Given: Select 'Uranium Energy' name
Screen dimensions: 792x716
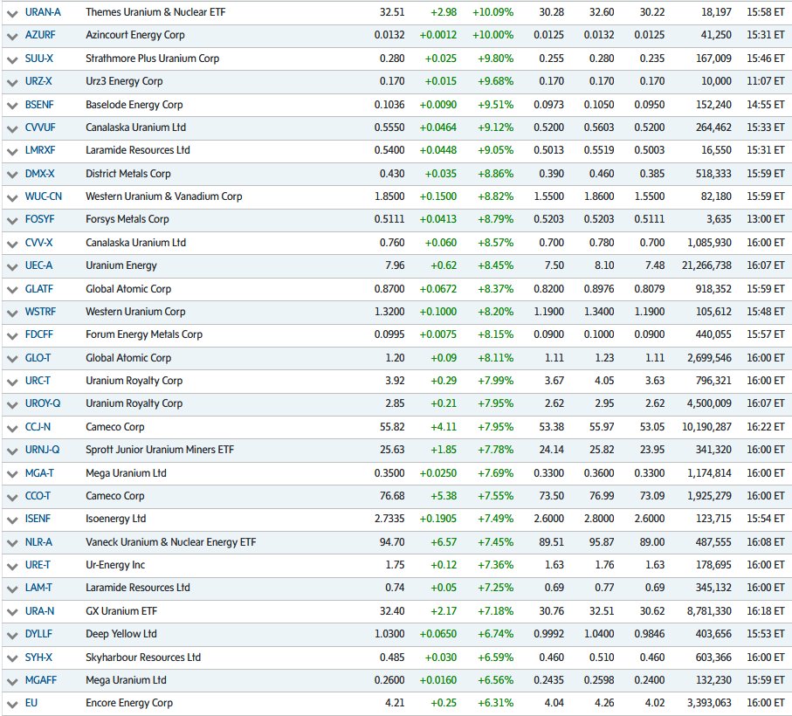Looking at the screenshot, I should [x=121, y=265].
